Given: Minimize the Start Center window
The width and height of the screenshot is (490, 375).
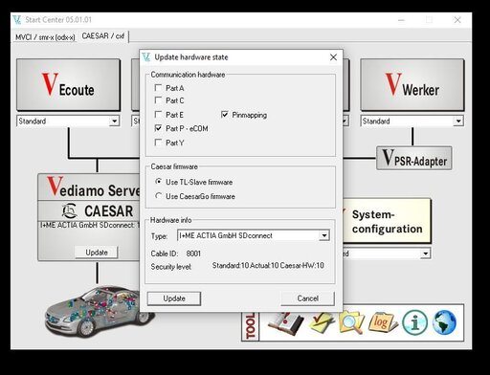Looking at the screenshot, I should [401, 20].
